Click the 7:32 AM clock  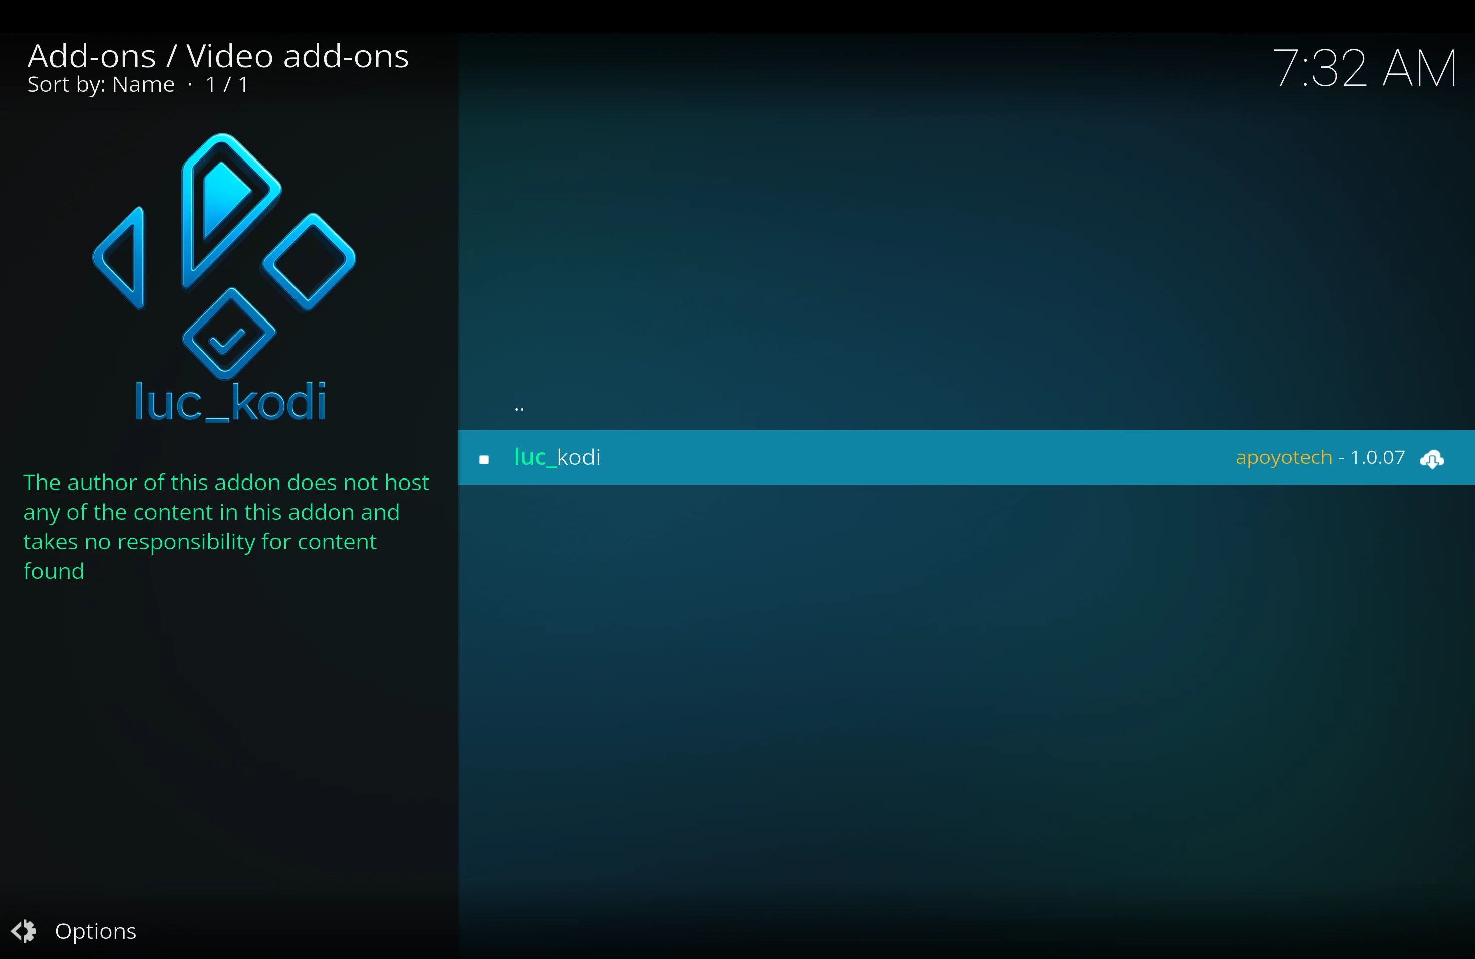tap(1365, 68)
